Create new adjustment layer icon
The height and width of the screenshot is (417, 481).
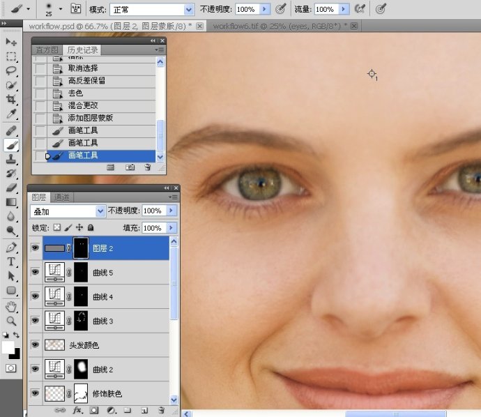pyautogui.click(x=111, y=410)
